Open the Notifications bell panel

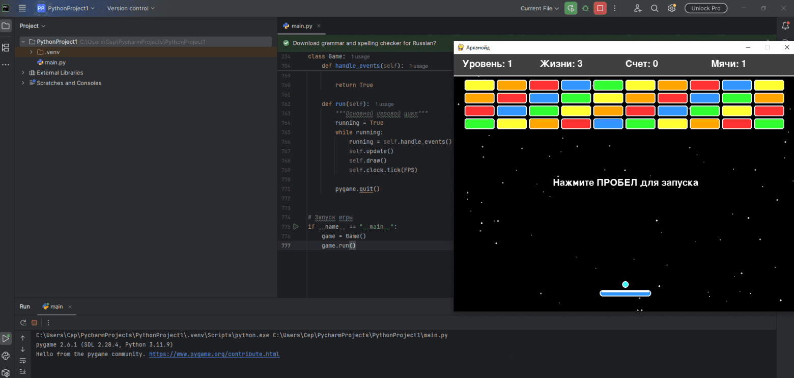click(x=785, y=26)
